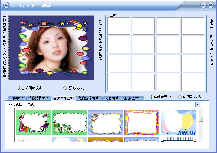Expand the 花边选择 dropdown arrow
Image resolution: width=217 pixels, height=153 pixels.
pyautogui.click(x=198, y=104)
